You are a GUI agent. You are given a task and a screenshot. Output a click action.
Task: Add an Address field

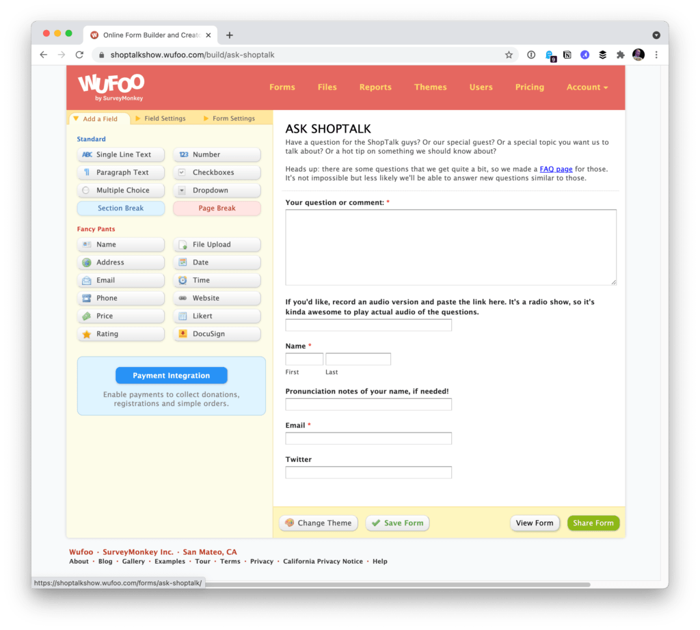point(120,262)
